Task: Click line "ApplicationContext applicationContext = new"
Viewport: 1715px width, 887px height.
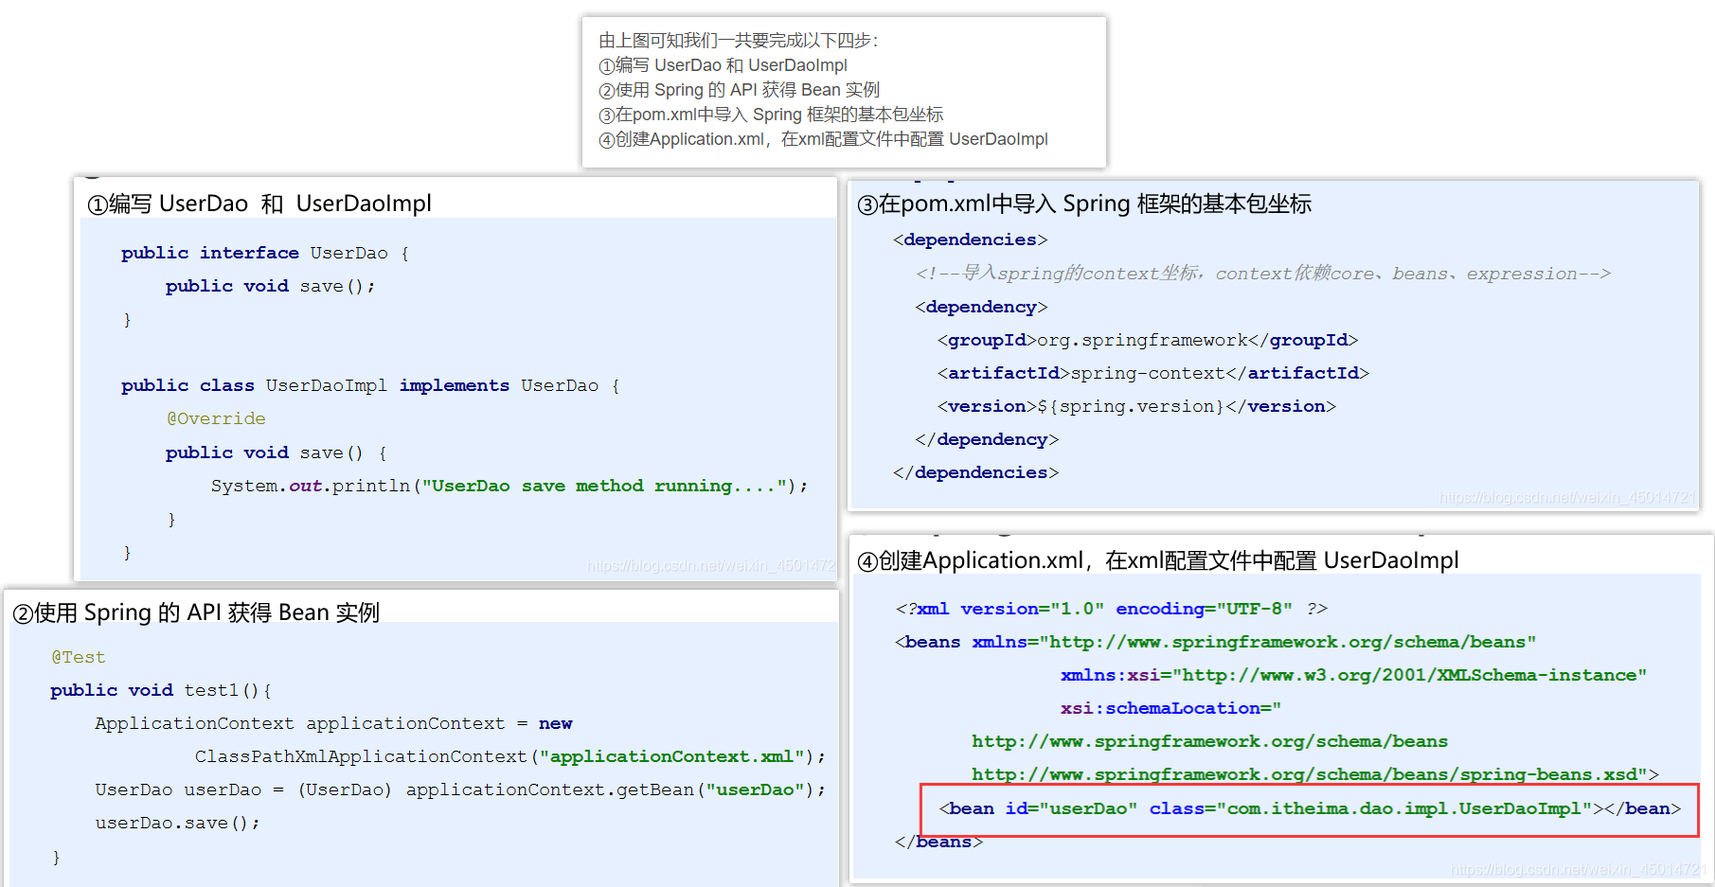Action: click(333, 723)
